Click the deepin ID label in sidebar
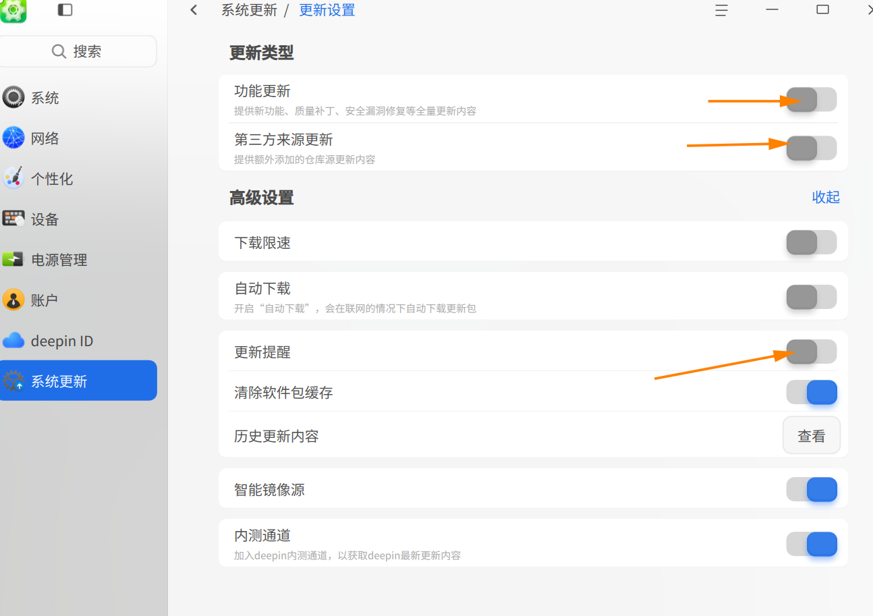 pos(62,341)
